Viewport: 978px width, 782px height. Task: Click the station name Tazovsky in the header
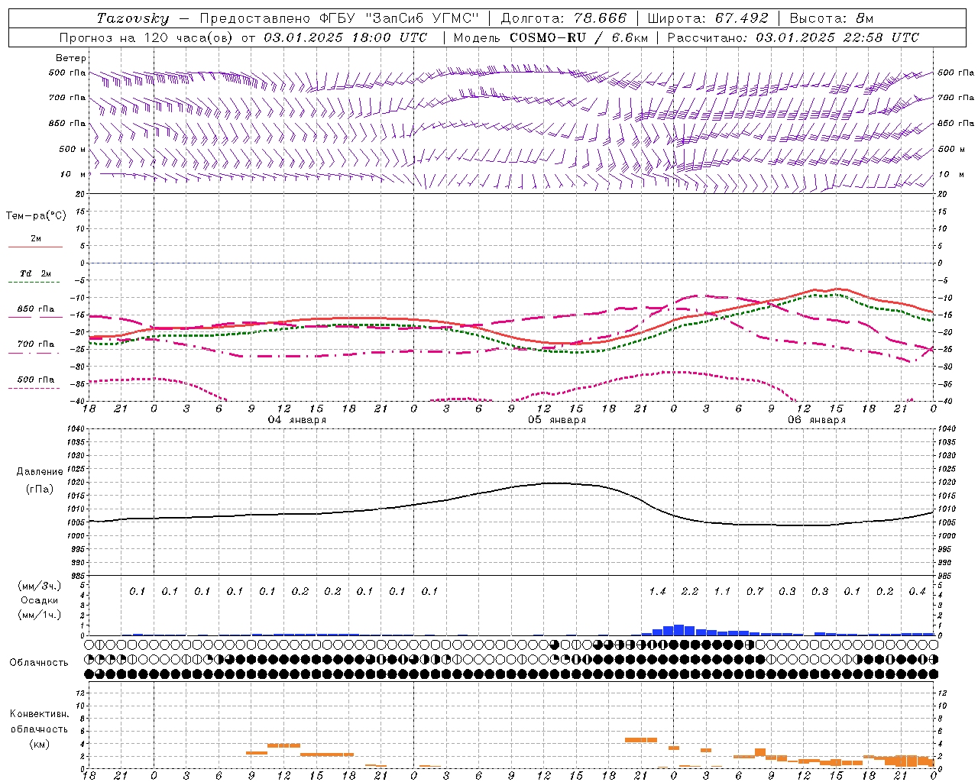pos(133,18)
